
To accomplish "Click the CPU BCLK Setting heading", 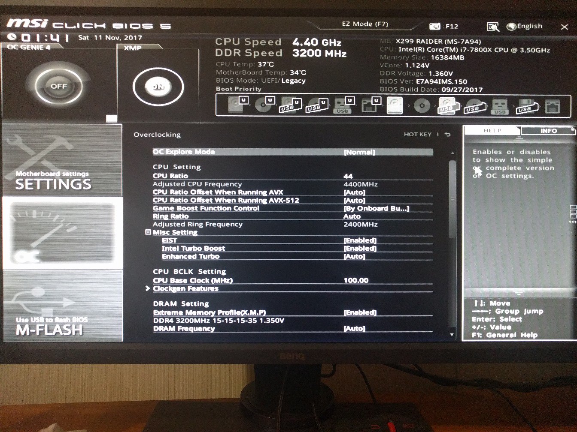I will tap(189, 272).
